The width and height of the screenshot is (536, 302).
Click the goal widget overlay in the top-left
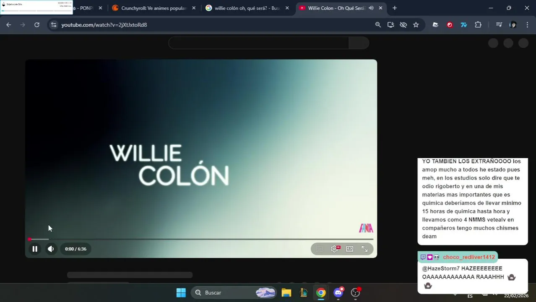pos(36,7)
